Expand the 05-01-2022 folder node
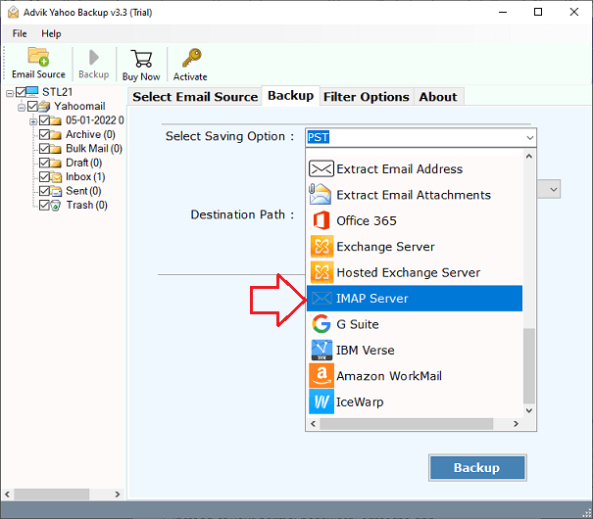Image resolution: width=593 pixels, height=519 pixels. coord(33,121)
